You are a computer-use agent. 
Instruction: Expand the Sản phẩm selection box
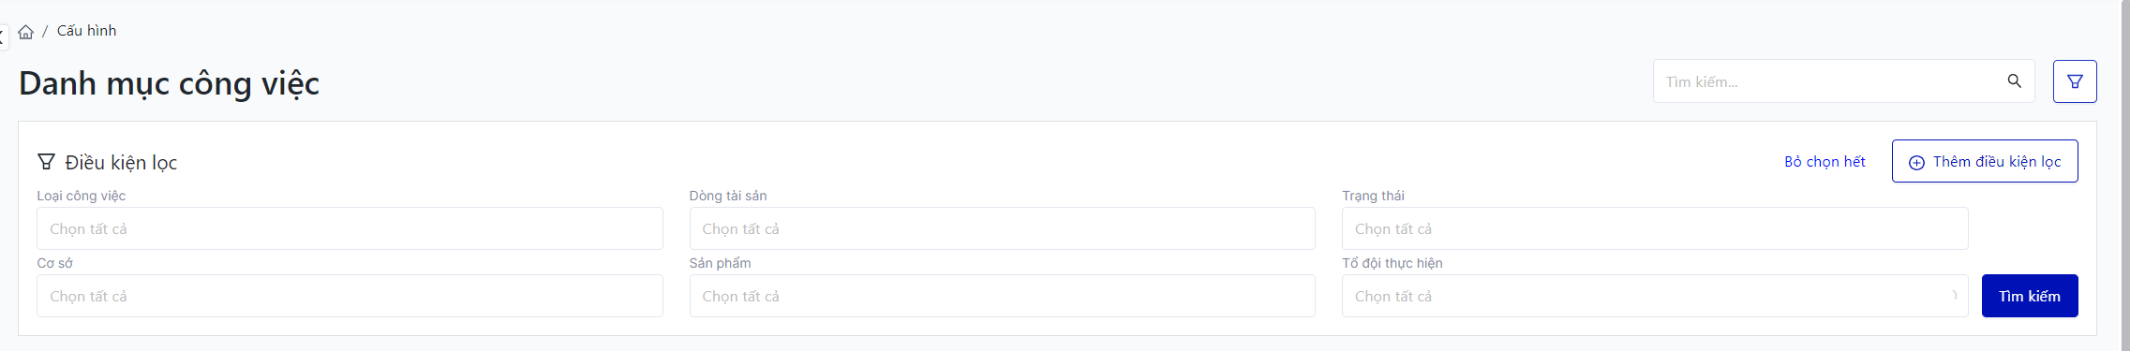click(x=1002, y=296)
